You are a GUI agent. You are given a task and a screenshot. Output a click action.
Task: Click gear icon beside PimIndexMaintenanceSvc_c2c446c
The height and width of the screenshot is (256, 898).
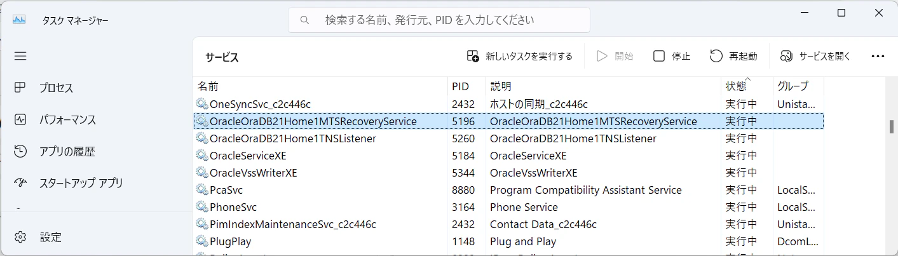(x=202, y=224)
